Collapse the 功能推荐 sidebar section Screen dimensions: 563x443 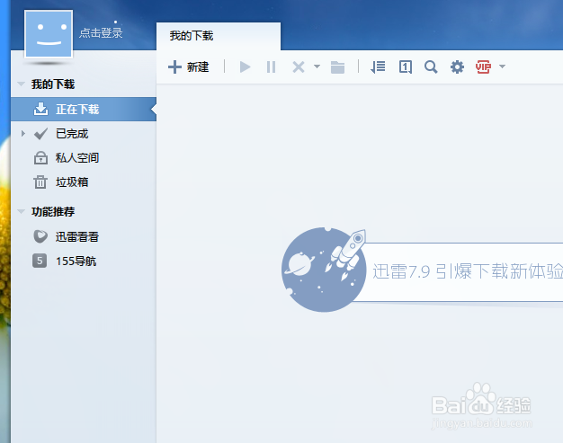[22, 212]
